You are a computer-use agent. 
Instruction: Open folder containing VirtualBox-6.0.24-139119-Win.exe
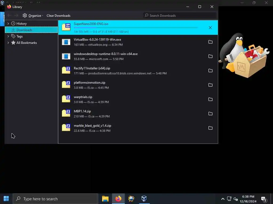point(210,42)
